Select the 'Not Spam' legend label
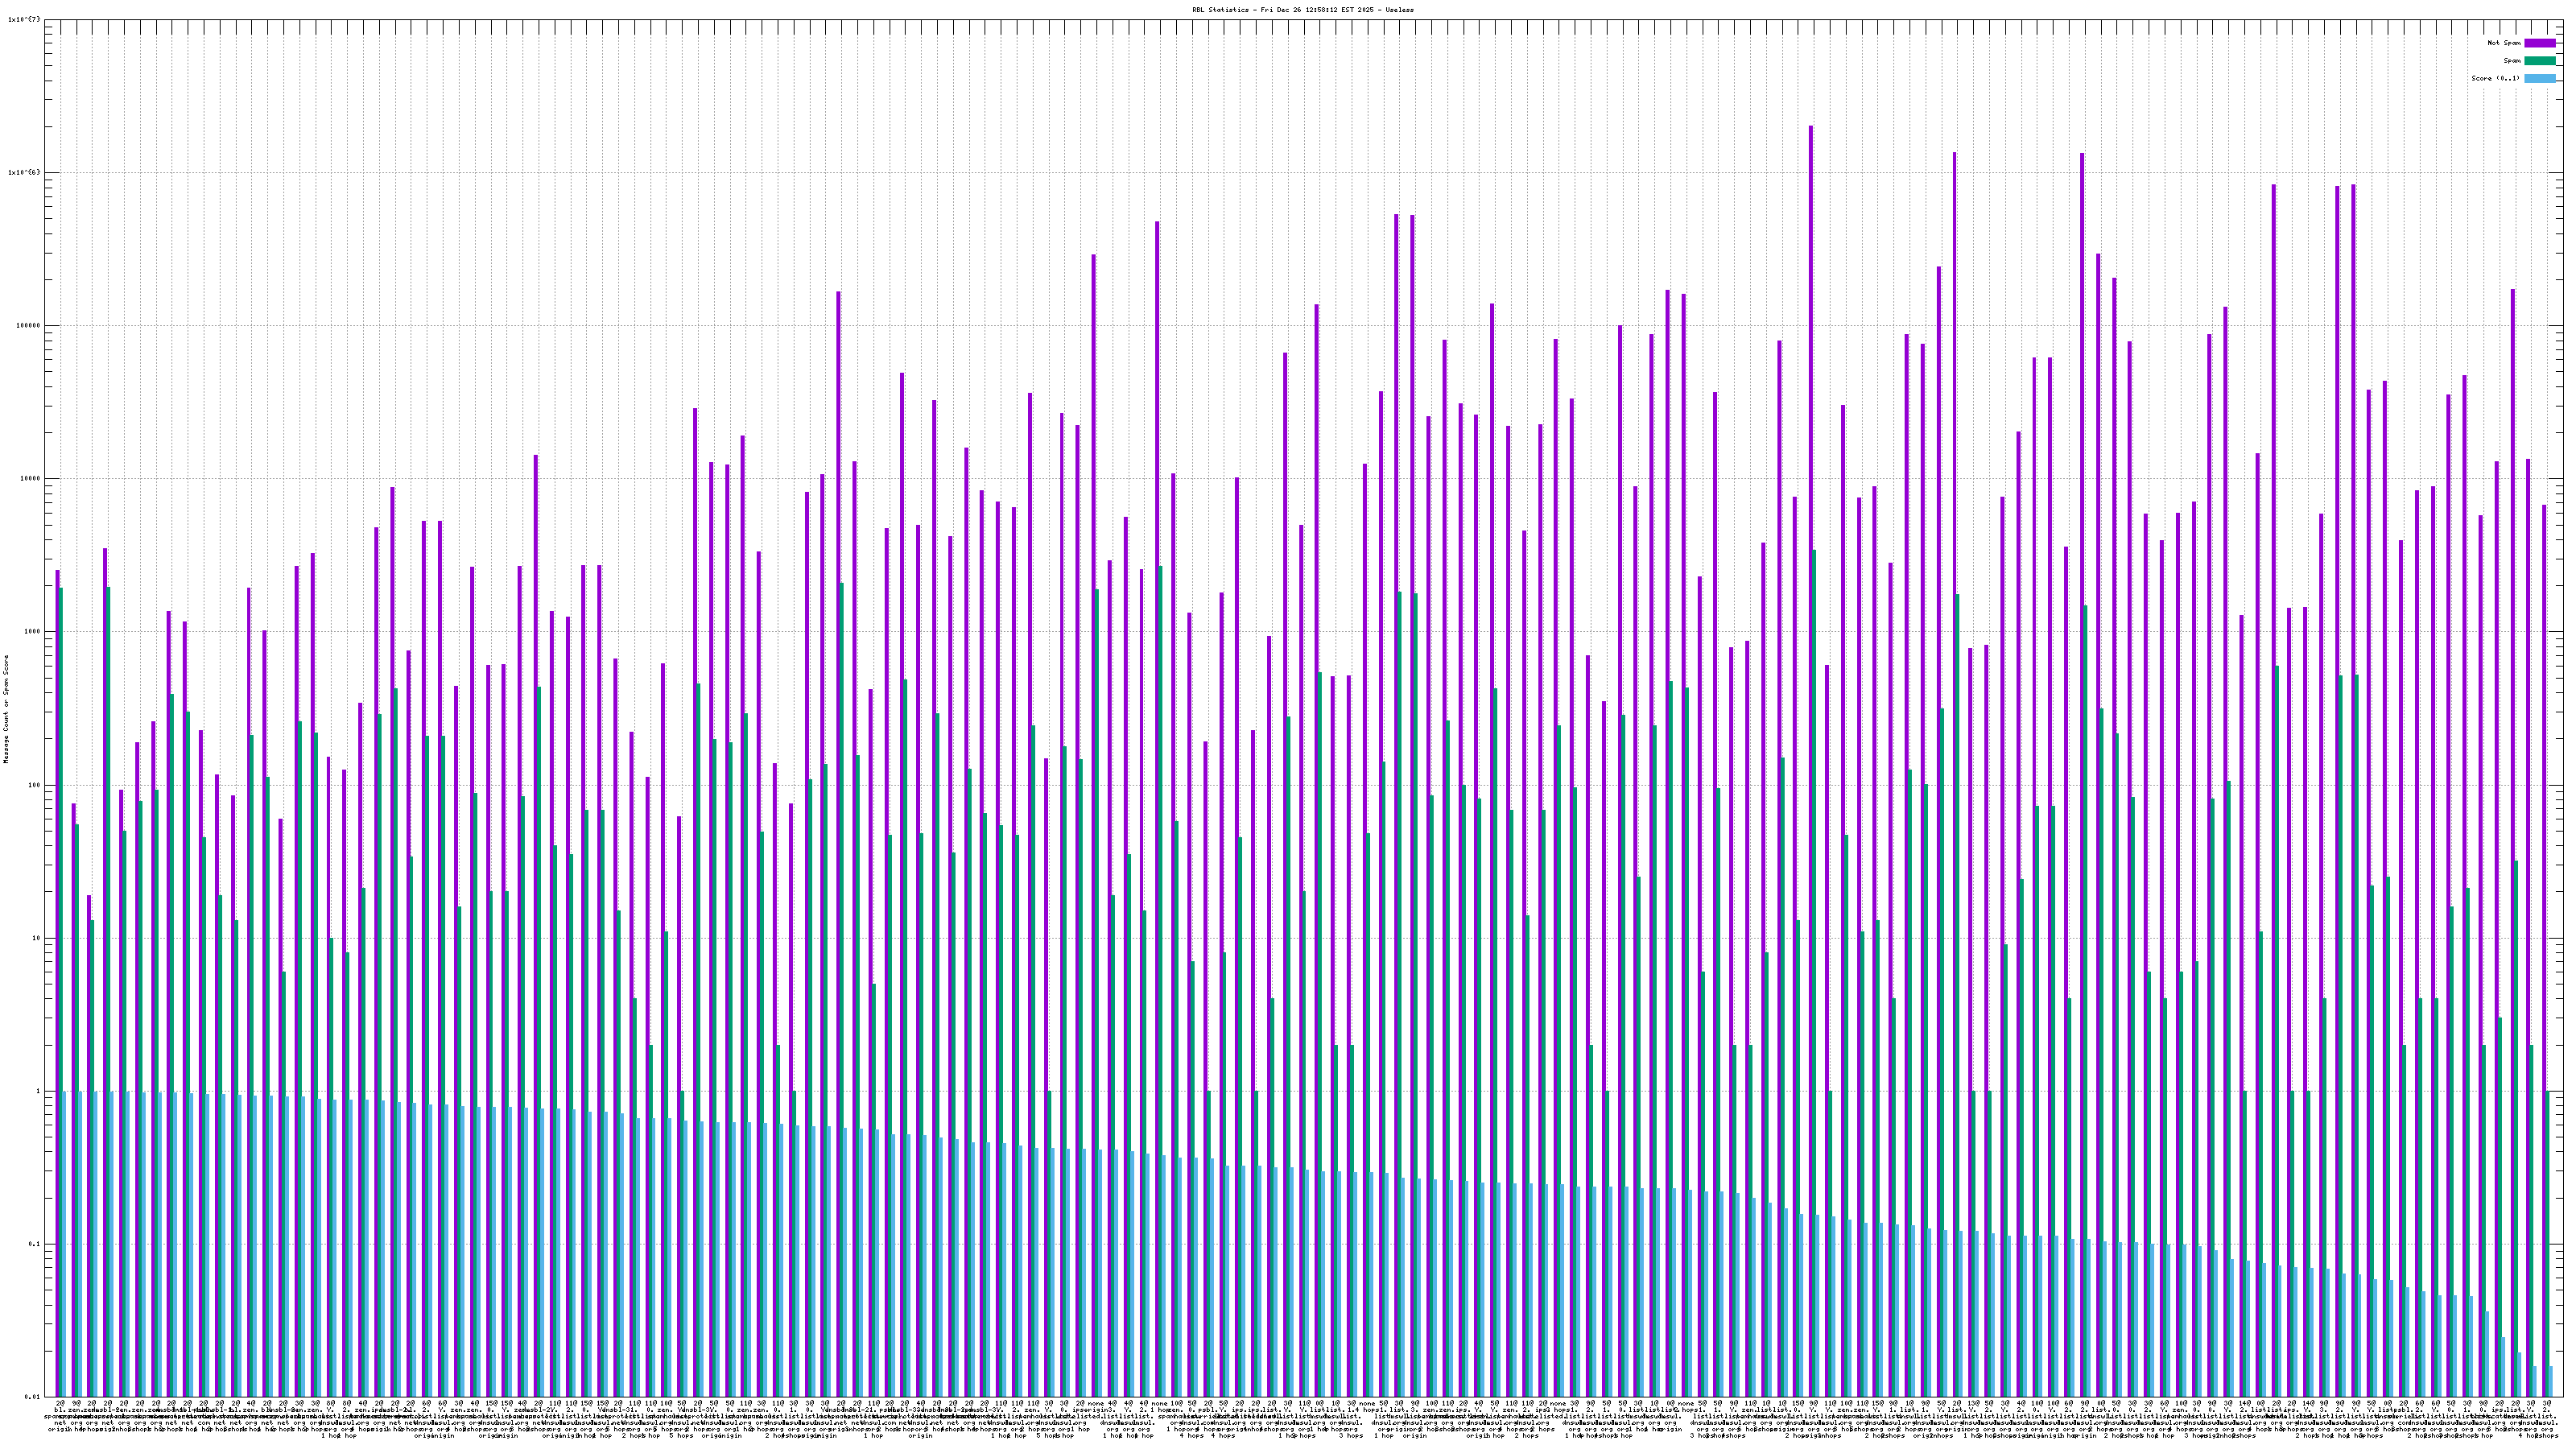The image size is (2576, 1449). coord(2504,43)
